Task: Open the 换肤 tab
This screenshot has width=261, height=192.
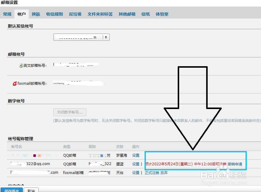Action: pyautogui.click(x=36, y=14)
